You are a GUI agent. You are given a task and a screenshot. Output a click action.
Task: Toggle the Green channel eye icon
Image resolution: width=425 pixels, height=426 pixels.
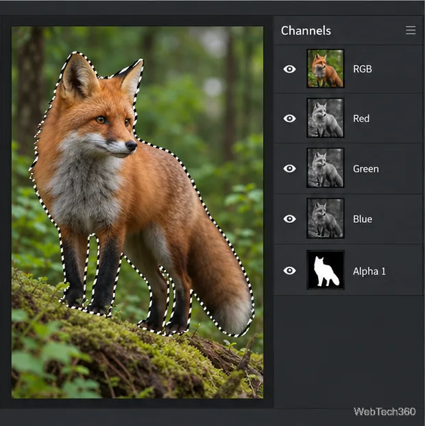(289, 169)
